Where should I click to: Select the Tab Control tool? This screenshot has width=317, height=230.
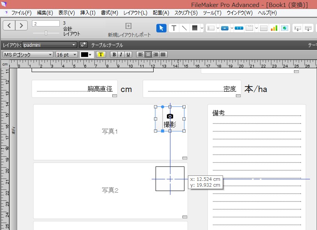point(249,28)
